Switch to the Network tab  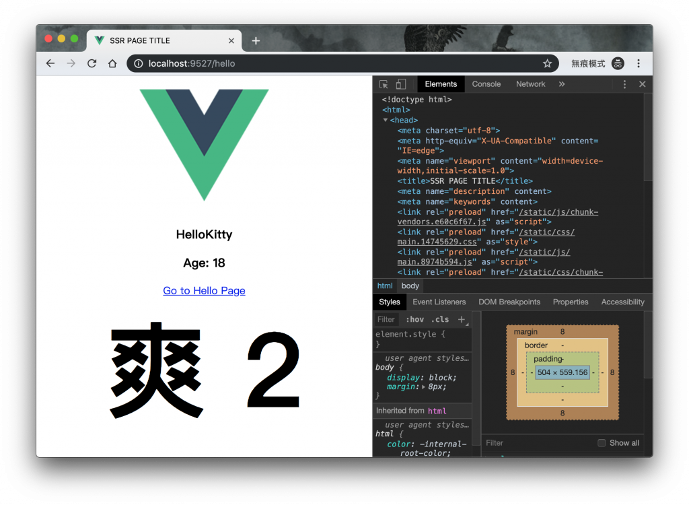(x=530, y=84)
